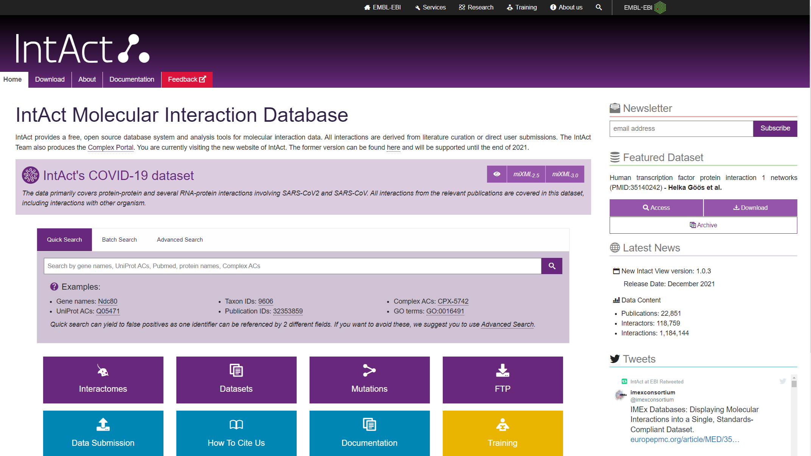Click the featured dataset Access button

click(x=656, y=208)
